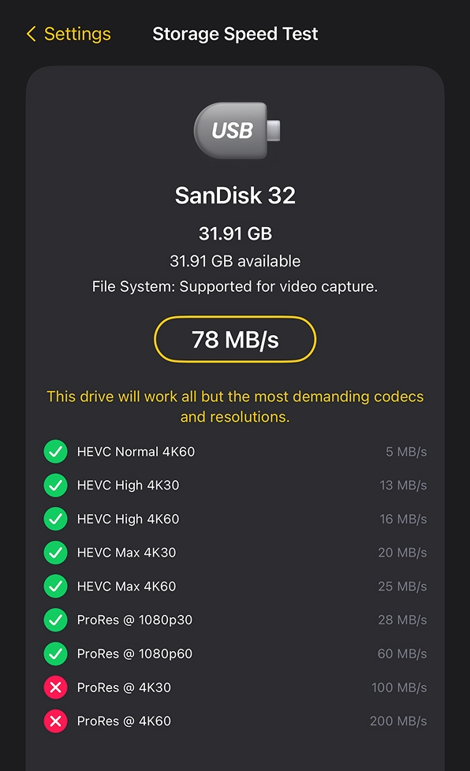Tap the Storage Speed Test title
470x771 pixels.
pos(235,34)
